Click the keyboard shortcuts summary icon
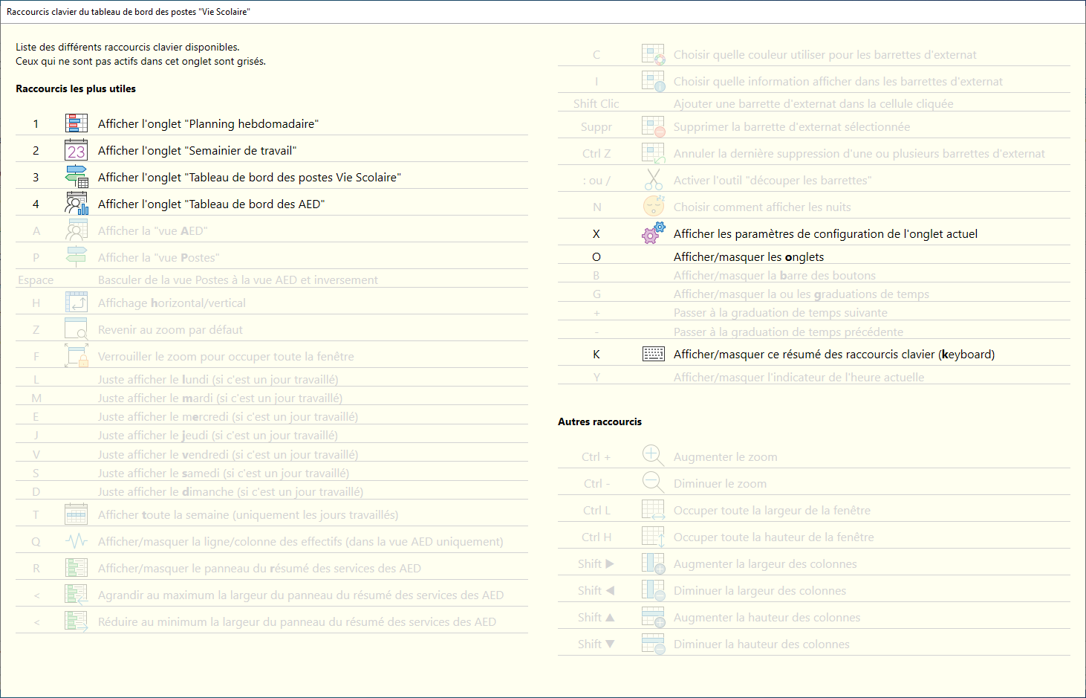Screen dimensions: 1086x698 coord(653,354)
